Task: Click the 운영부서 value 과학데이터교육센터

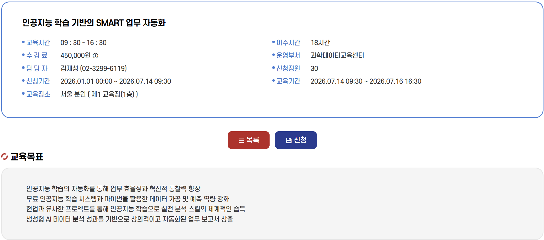Action: coord(337,55)
